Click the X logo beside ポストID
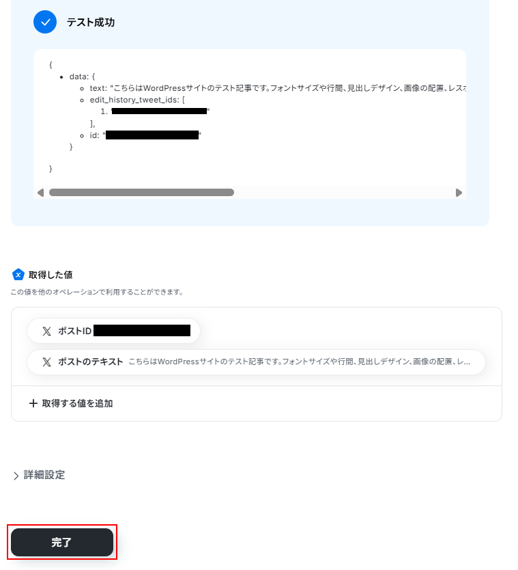This screenshot has width=518, height=570. click(47, 331)
